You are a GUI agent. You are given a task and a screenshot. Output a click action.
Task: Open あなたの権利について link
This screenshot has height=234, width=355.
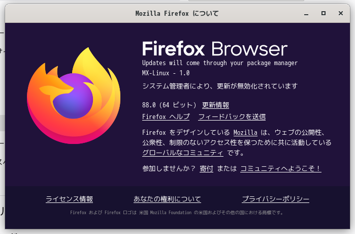click(x=167, y=199)
